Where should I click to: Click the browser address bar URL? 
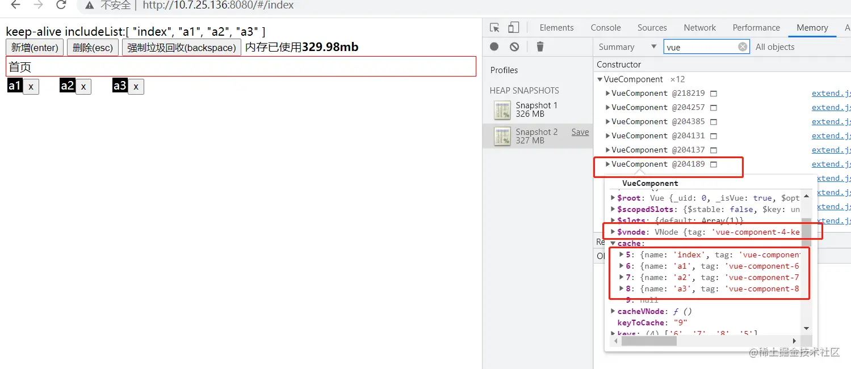click(218, 6)
